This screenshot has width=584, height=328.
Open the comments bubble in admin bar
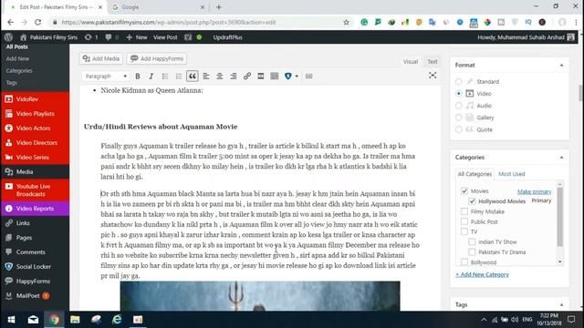point(111,37)
